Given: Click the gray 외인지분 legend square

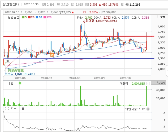Looking at the screenshot, I should tap(23, 109).
